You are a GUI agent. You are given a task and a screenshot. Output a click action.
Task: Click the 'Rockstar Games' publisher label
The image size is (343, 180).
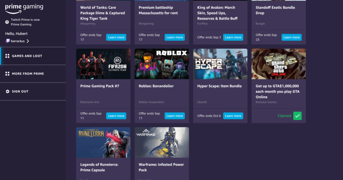(x=266, y=102)
